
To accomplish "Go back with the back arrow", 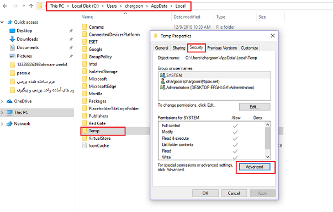I will (x=5, y=6).
